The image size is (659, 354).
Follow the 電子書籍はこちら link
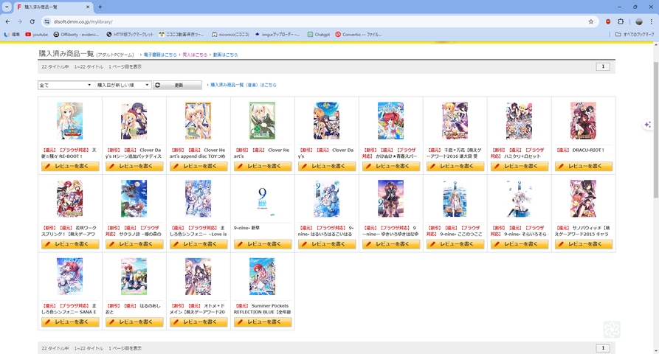160,55
